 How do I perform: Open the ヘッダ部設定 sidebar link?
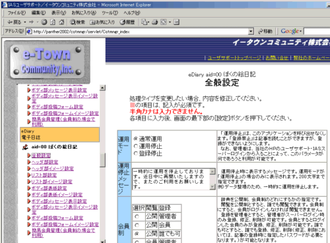pyautogui.click(x=45, y=162)
